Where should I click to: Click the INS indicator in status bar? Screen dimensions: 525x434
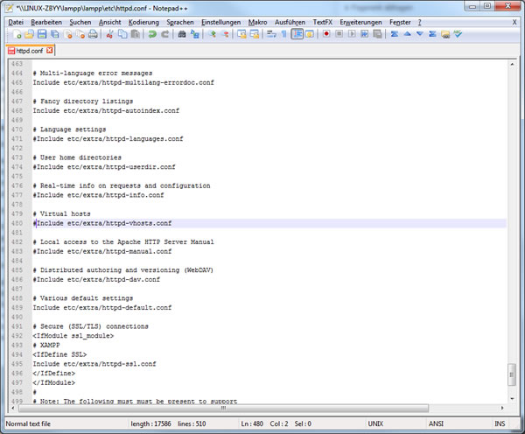(x=500, y=424)
